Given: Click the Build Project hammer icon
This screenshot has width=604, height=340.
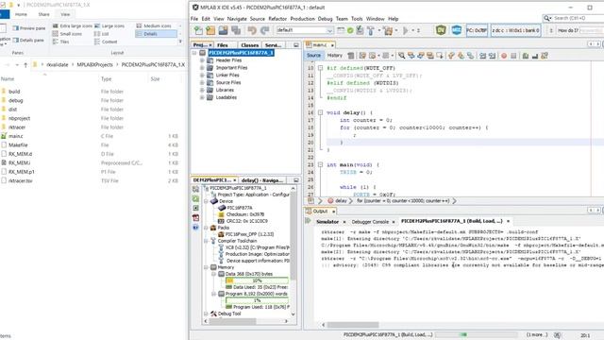Looking at the screenshot, I should tap(371, 30).
